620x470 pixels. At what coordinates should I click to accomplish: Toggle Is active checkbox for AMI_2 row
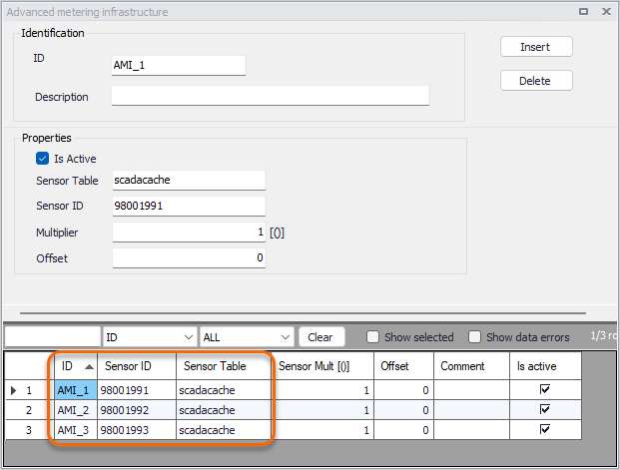[545, 409]
